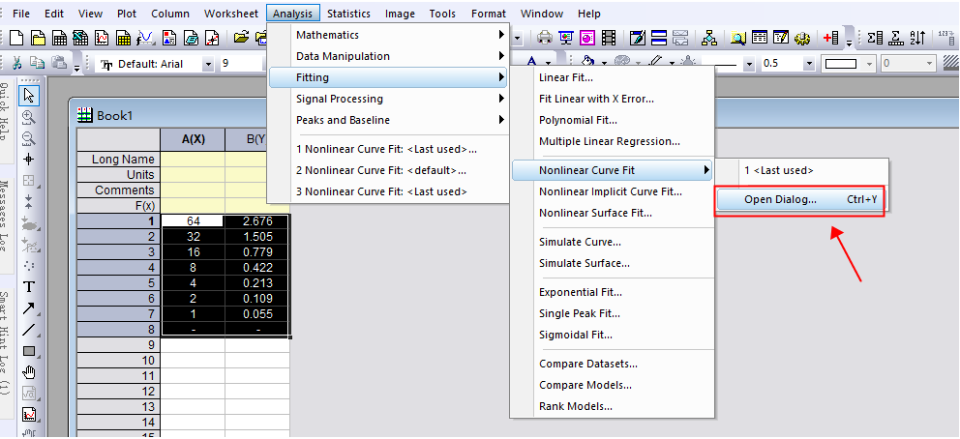Select the Text tool
Viewport: 960px width, 439px height.
pos(28,287)
